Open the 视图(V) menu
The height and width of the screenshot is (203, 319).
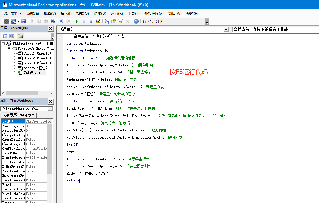[x=50, y=14]
